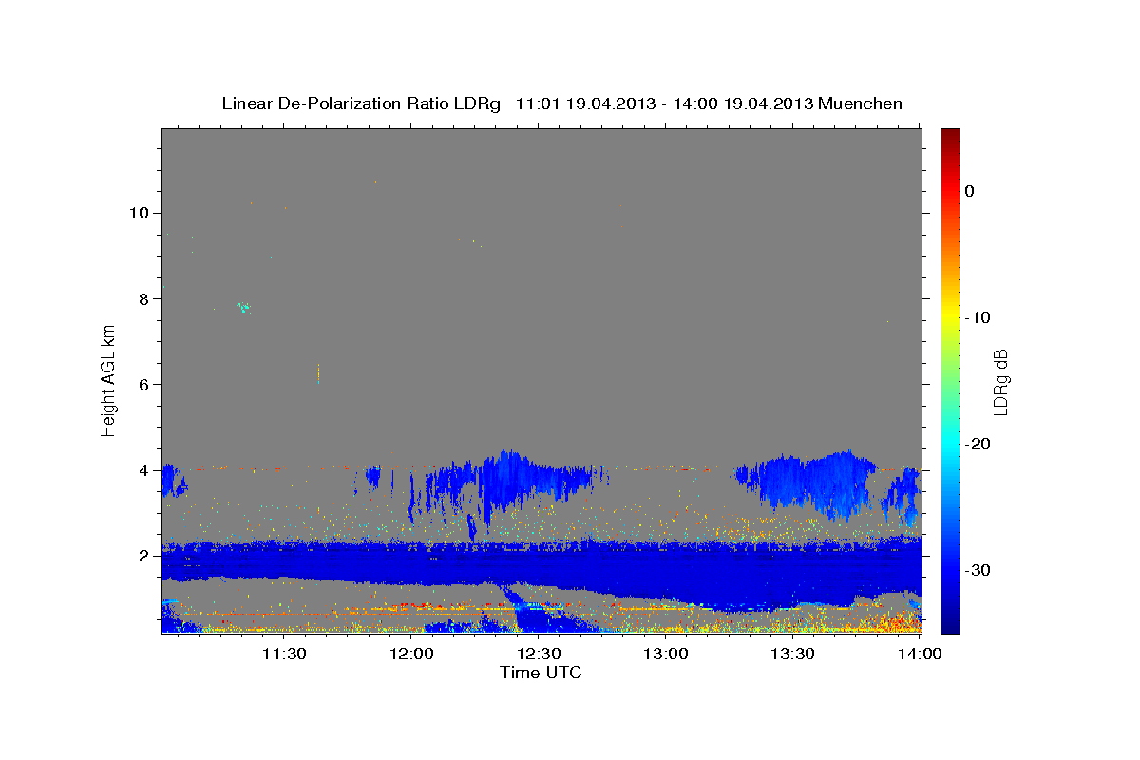This screenshot has width=1140, height=760.
Task: Click the "13:30" time tick label
Action: [x=792, y=654]
